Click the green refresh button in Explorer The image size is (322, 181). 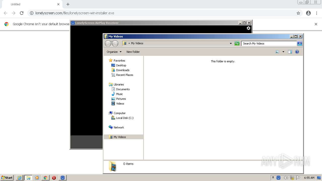click(237, 43)
